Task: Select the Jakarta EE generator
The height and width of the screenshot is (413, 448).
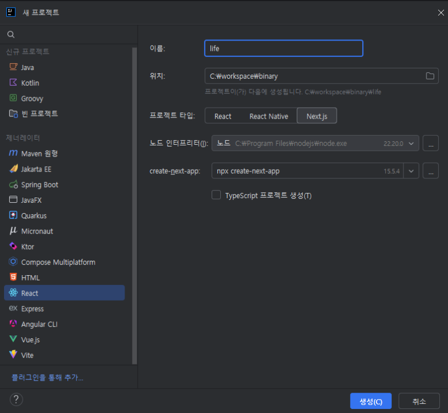Action: click(64, 169)
